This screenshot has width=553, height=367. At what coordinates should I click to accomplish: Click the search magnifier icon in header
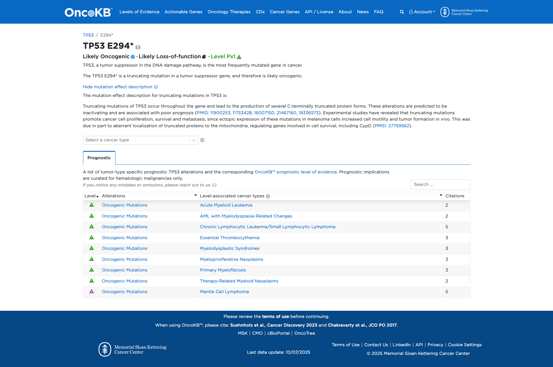click(x=402, y=12)
